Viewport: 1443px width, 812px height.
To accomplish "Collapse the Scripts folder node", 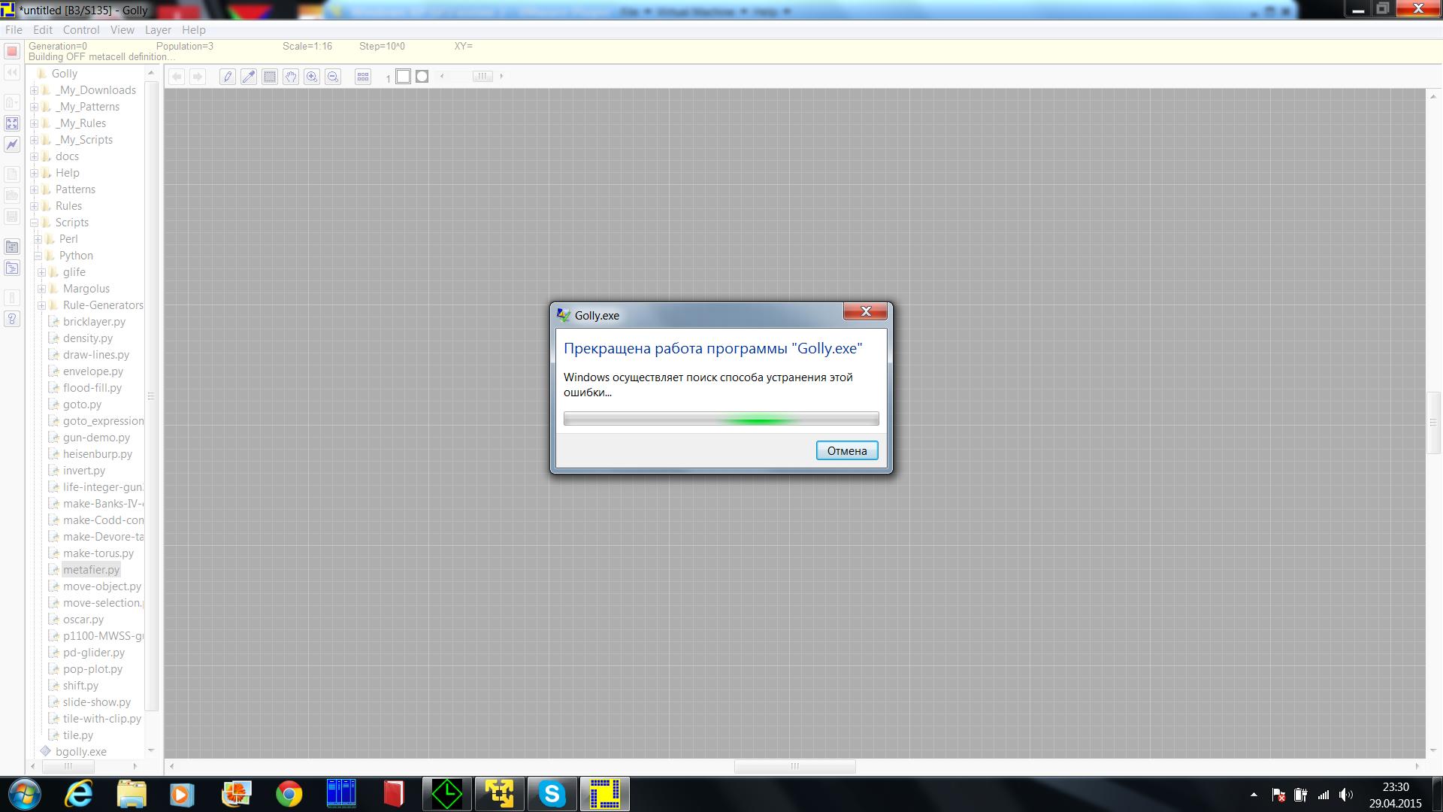I will [34, 223].
